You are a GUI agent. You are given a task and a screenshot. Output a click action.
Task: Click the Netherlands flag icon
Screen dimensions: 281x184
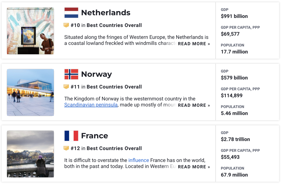(71, 13)
